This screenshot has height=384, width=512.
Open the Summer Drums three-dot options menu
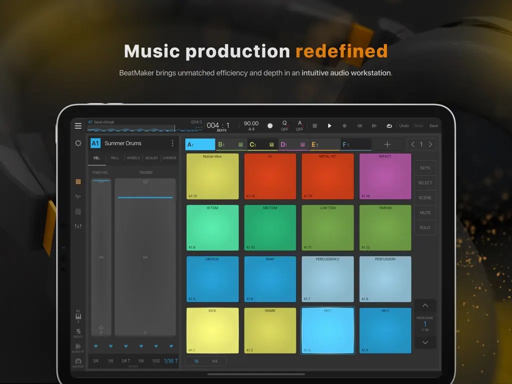[x=172, y=143]
